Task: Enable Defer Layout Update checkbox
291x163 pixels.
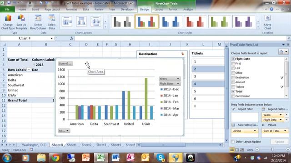Action: tap(233, 142)
